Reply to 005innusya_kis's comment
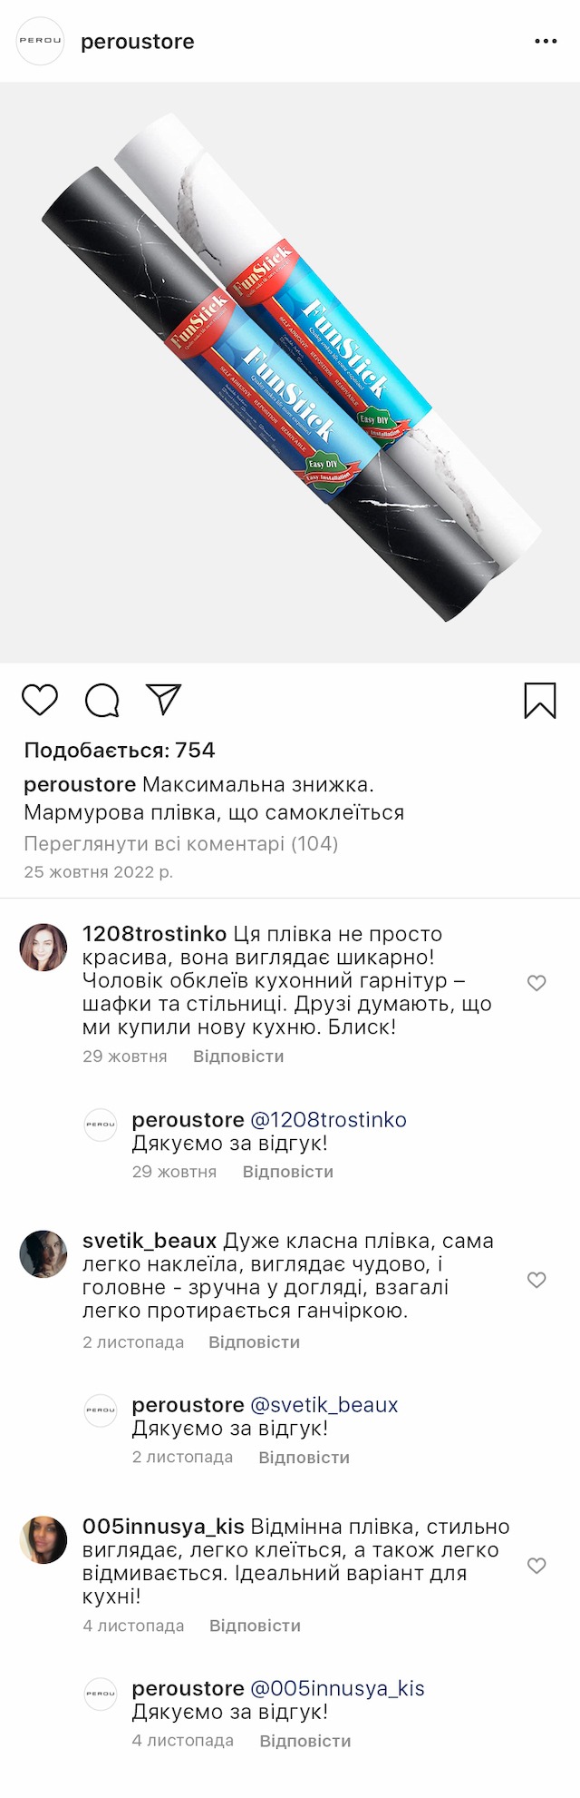 255,1626
